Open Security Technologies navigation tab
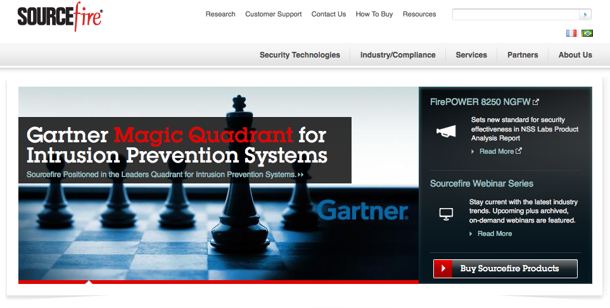610x308 pixels. coord(300,55)
